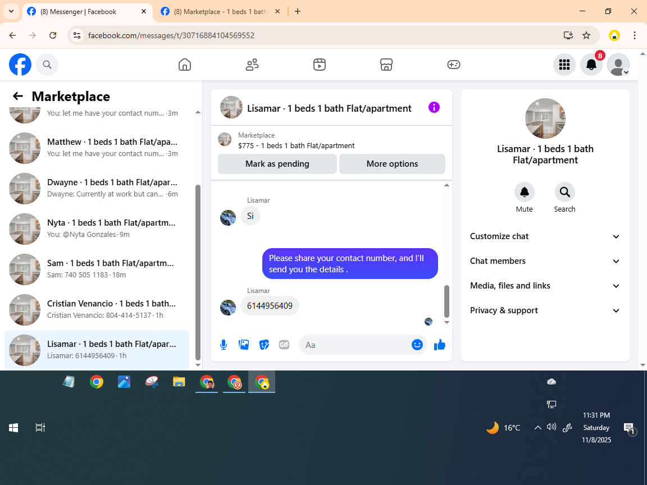Go to the Home feed icon

pos(184,65)
